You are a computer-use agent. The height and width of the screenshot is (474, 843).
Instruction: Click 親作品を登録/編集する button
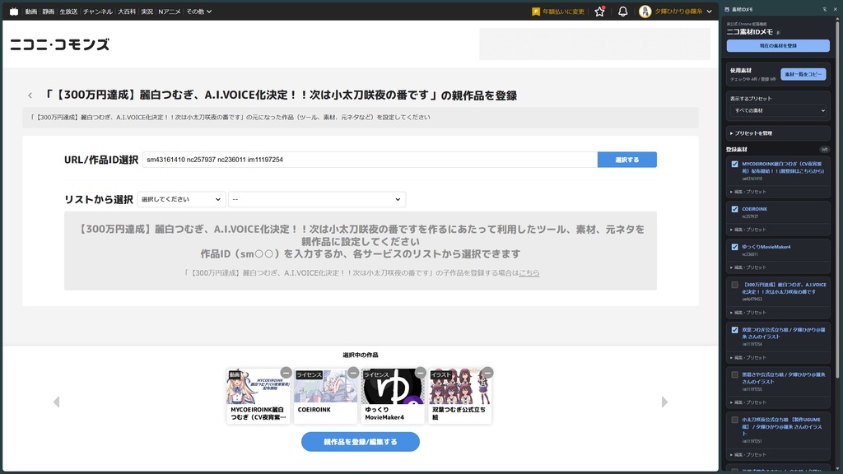click(x=361, y=442)
